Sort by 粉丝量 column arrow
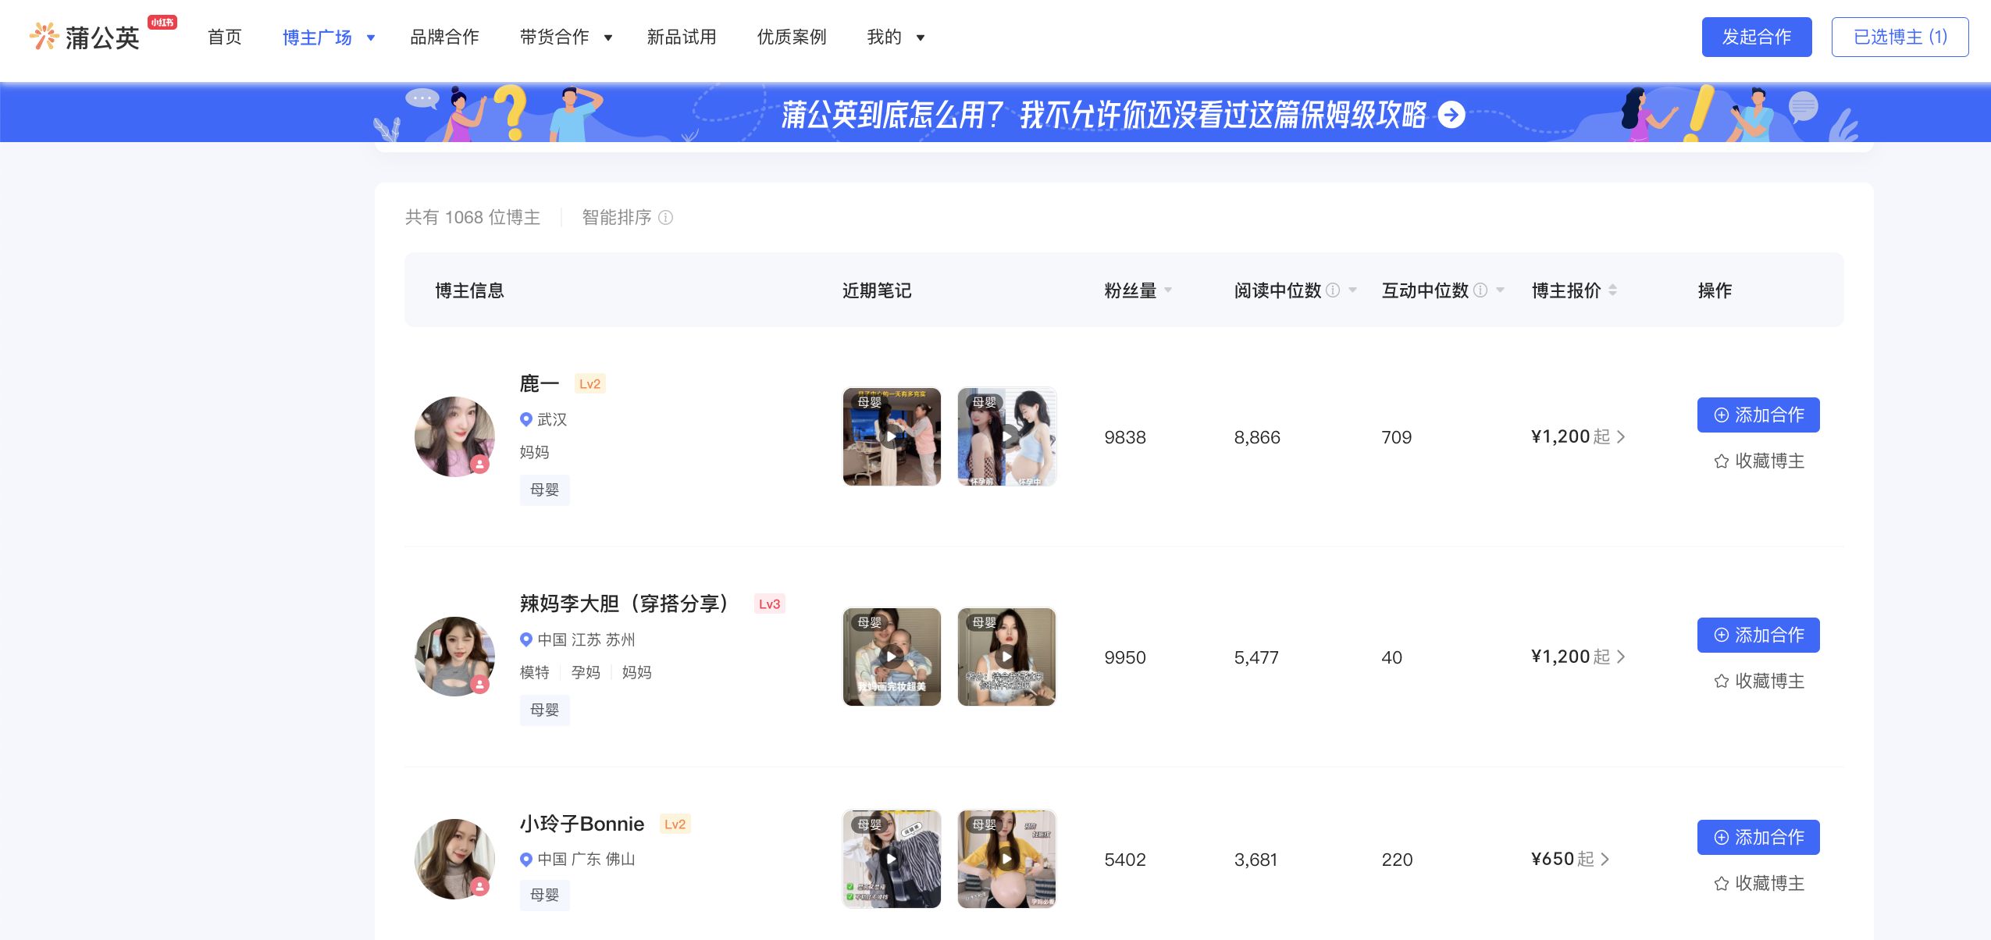 tap(1168, 290)
